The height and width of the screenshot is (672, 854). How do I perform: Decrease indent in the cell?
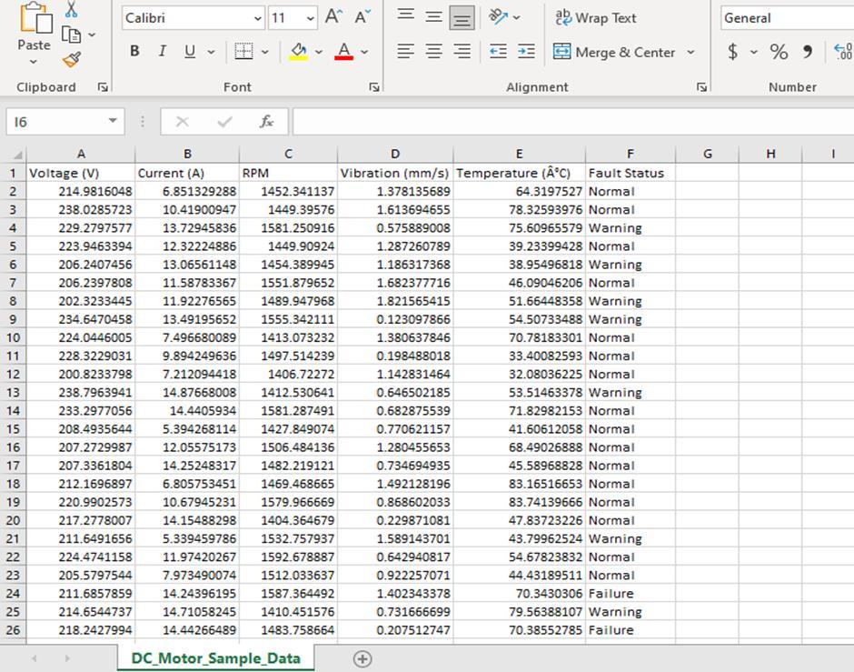pos(499,52)
